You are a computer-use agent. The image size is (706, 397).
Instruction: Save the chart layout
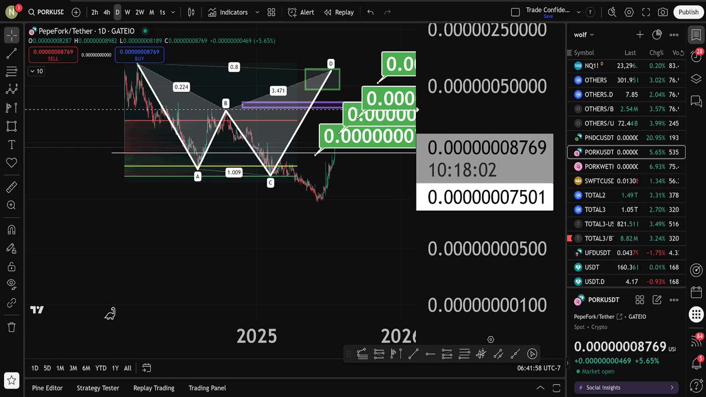tap(548, 16)
